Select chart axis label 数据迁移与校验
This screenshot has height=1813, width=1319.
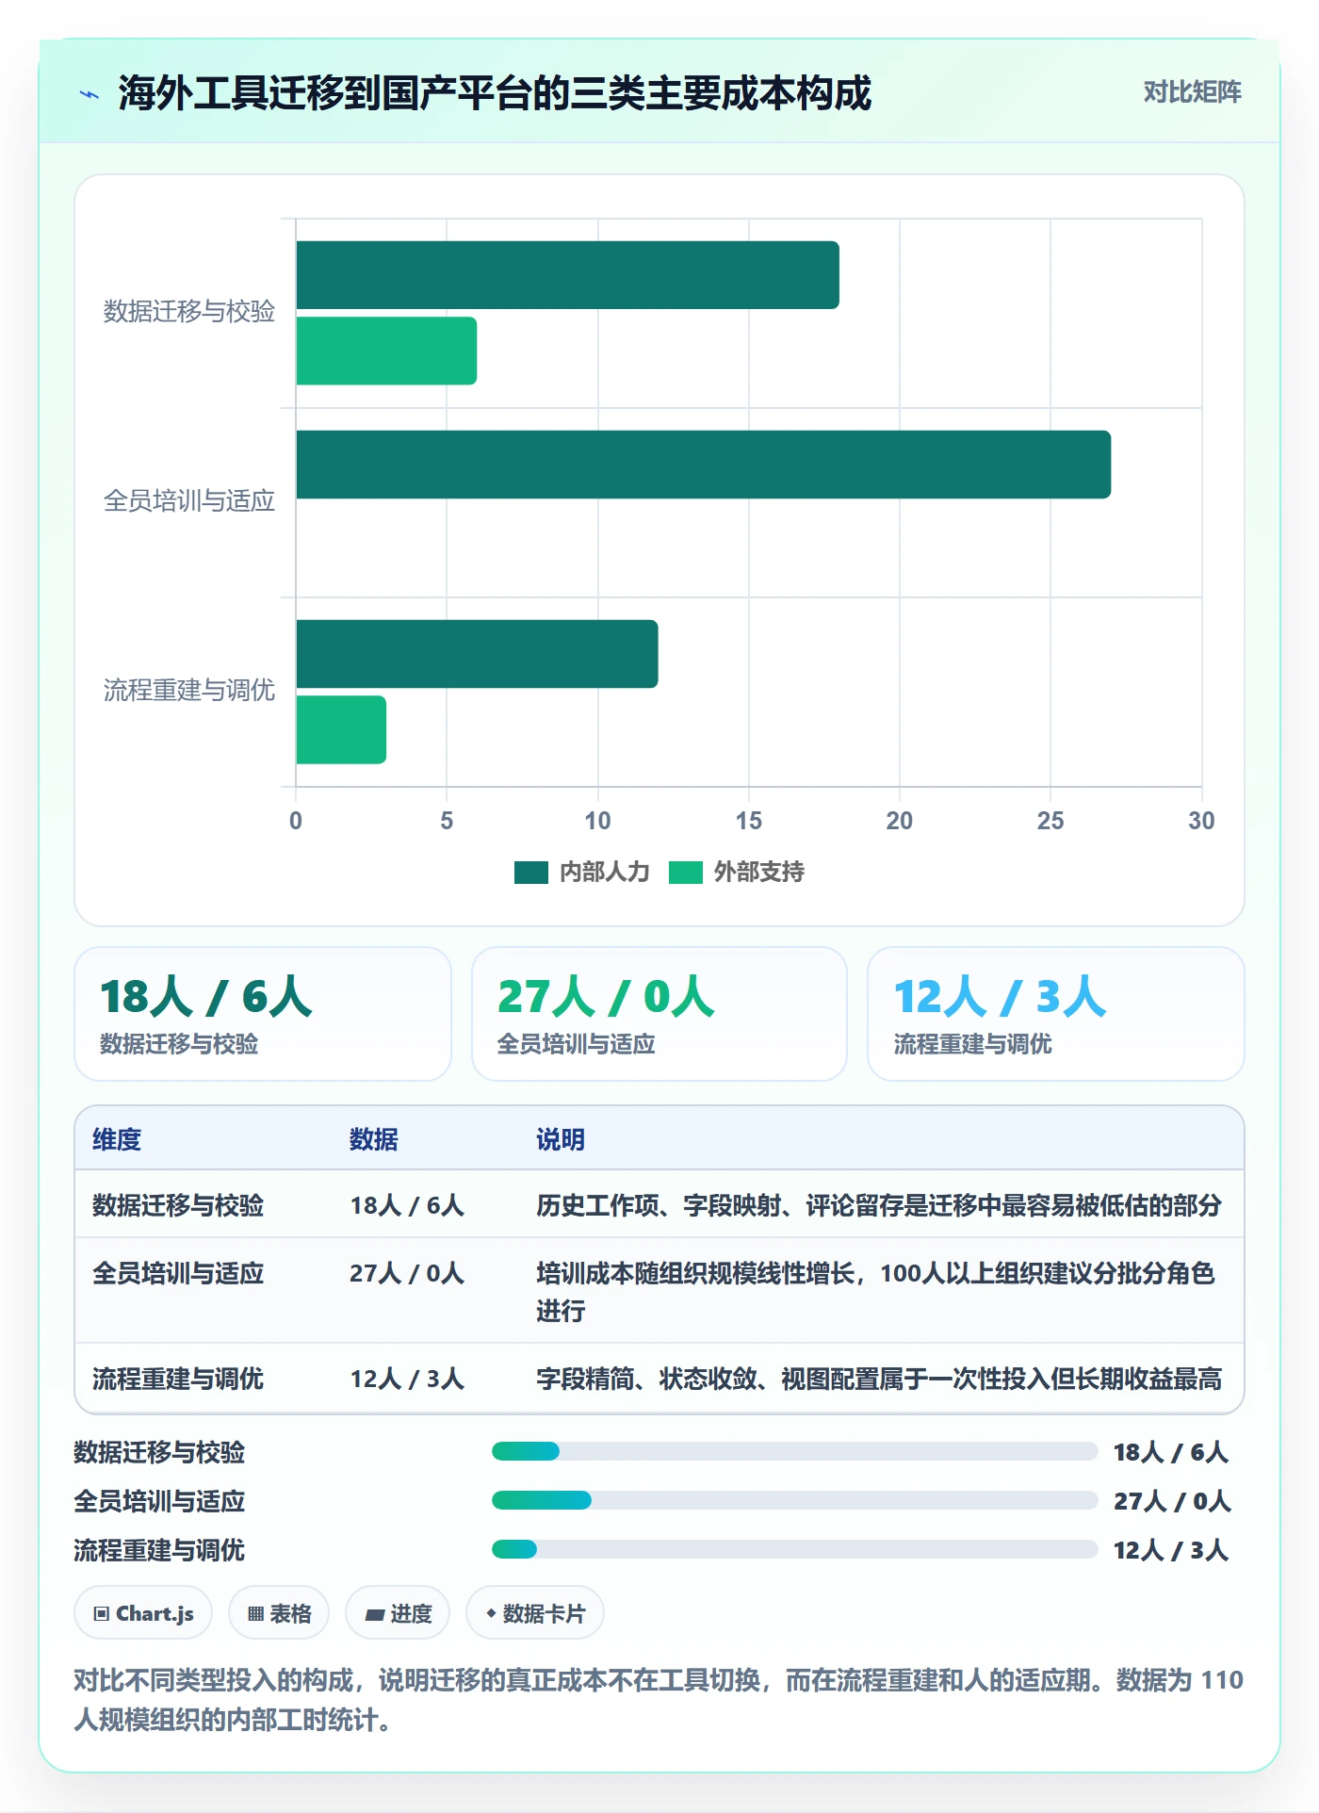click(x=188, y=312)
